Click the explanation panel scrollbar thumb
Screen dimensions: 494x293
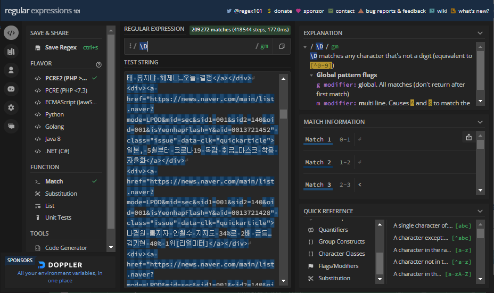coord(480,71)
